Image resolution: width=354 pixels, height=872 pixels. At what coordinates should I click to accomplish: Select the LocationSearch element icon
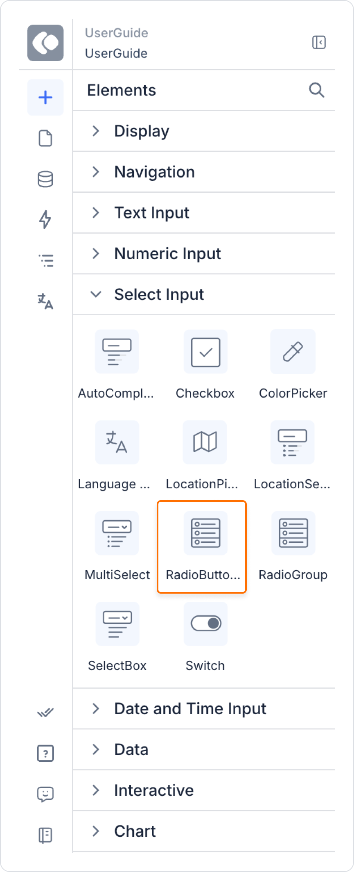pos(293,442)
